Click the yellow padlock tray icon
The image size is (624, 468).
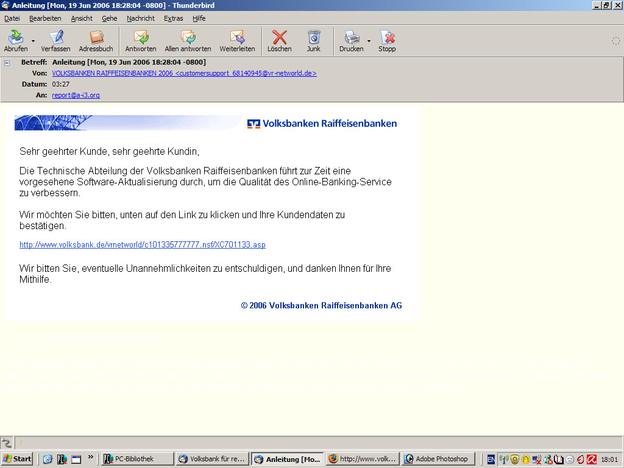[526, 459]
